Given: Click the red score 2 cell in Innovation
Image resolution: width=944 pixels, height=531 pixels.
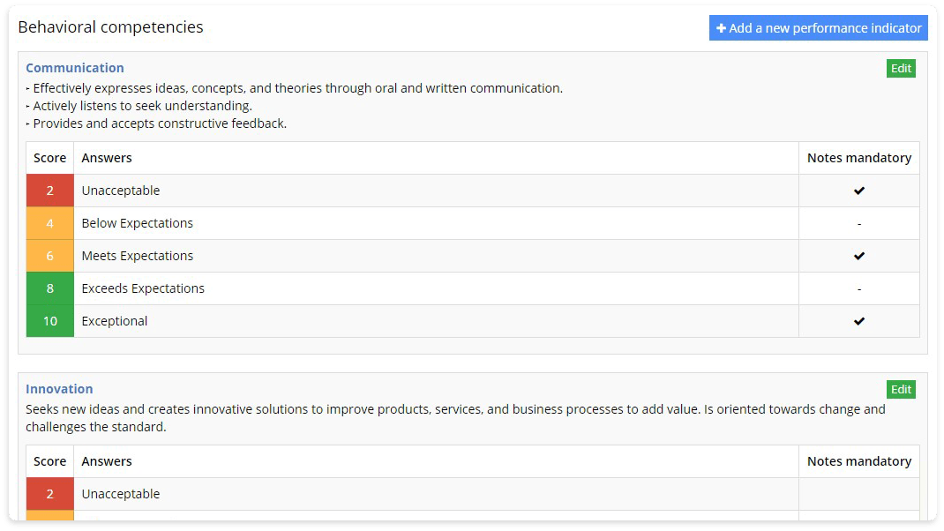Looking at the screenshot, I should pyautogui.click(x=49, y=494).
